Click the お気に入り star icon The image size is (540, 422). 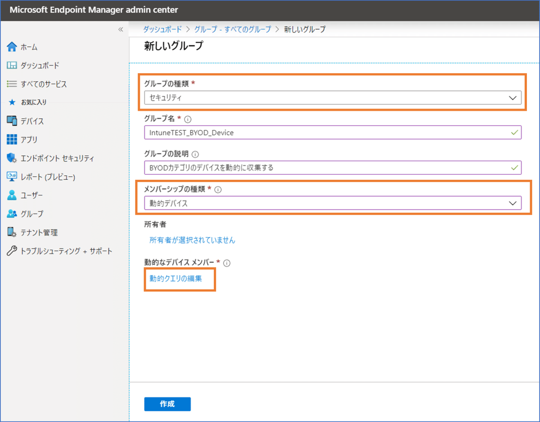tap(13, 102)
